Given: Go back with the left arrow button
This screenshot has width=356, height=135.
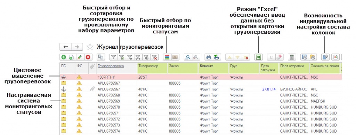Looking at the screenshot, I should 65,47.
